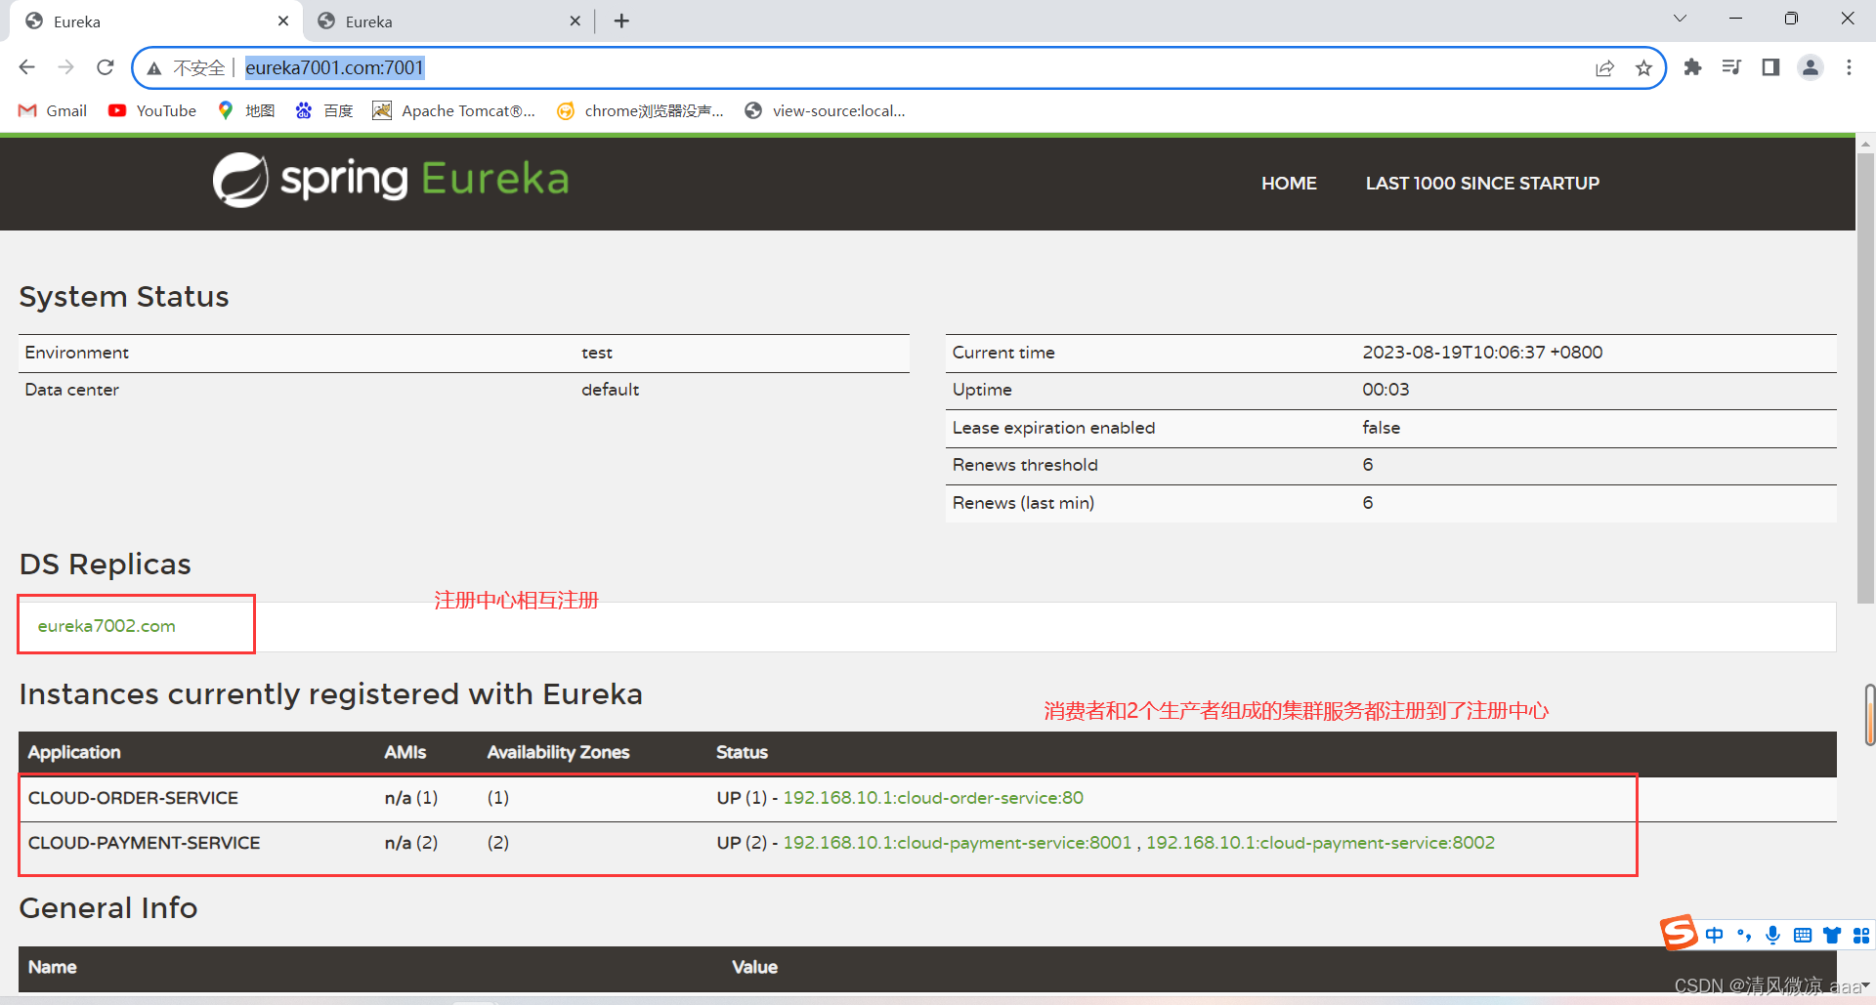Open the cloud-order-service:80 instance link

pyautogui.click(x=933, y=798)
